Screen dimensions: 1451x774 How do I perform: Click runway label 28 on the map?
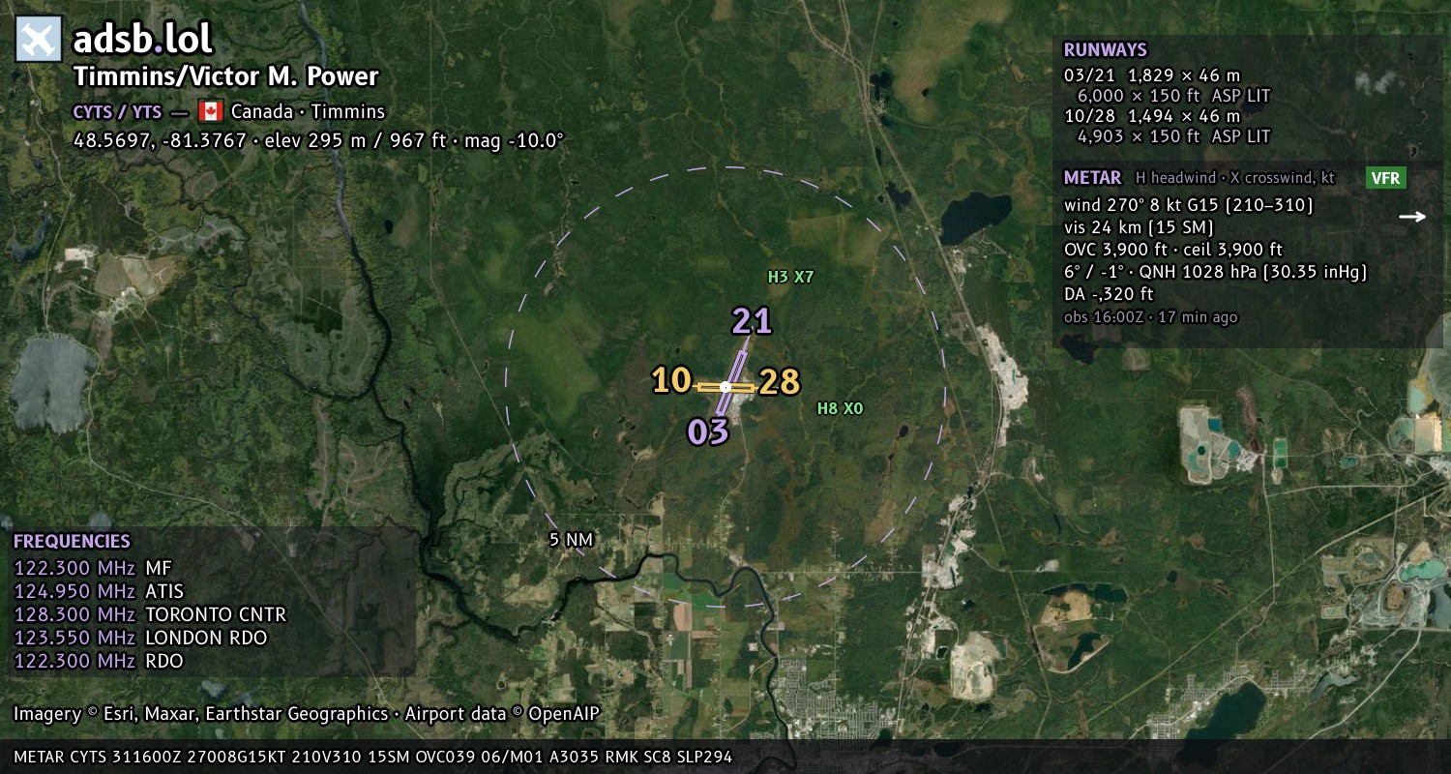click(780, 383)
